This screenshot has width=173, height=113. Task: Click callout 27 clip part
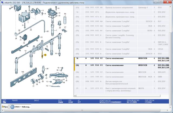(x=65, y=27)
